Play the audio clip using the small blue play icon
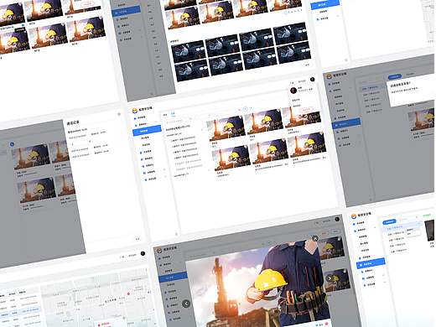436x327 pixels. [73, 144]
